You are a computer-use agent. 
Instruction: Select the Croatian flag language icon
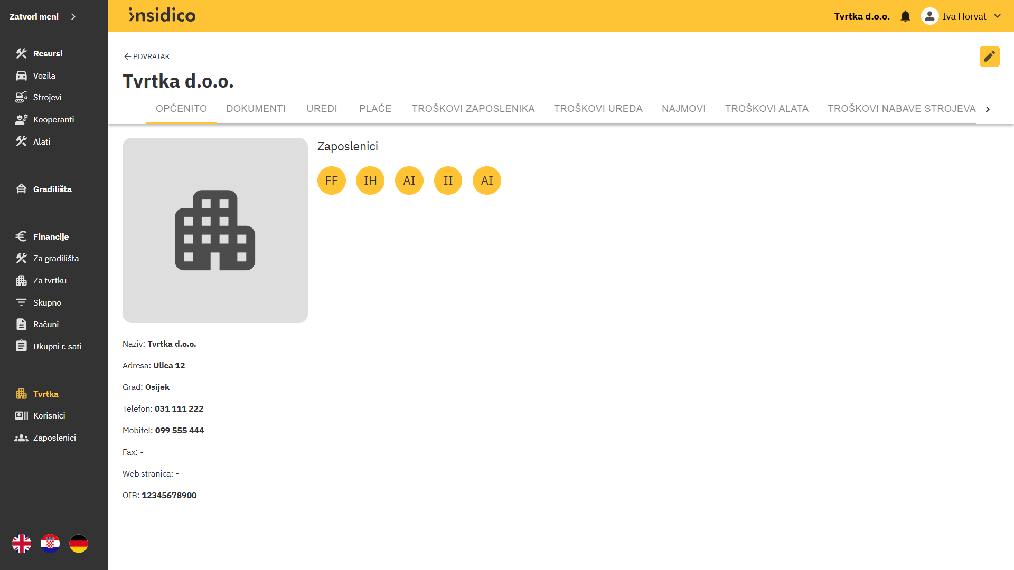point(50,543)
